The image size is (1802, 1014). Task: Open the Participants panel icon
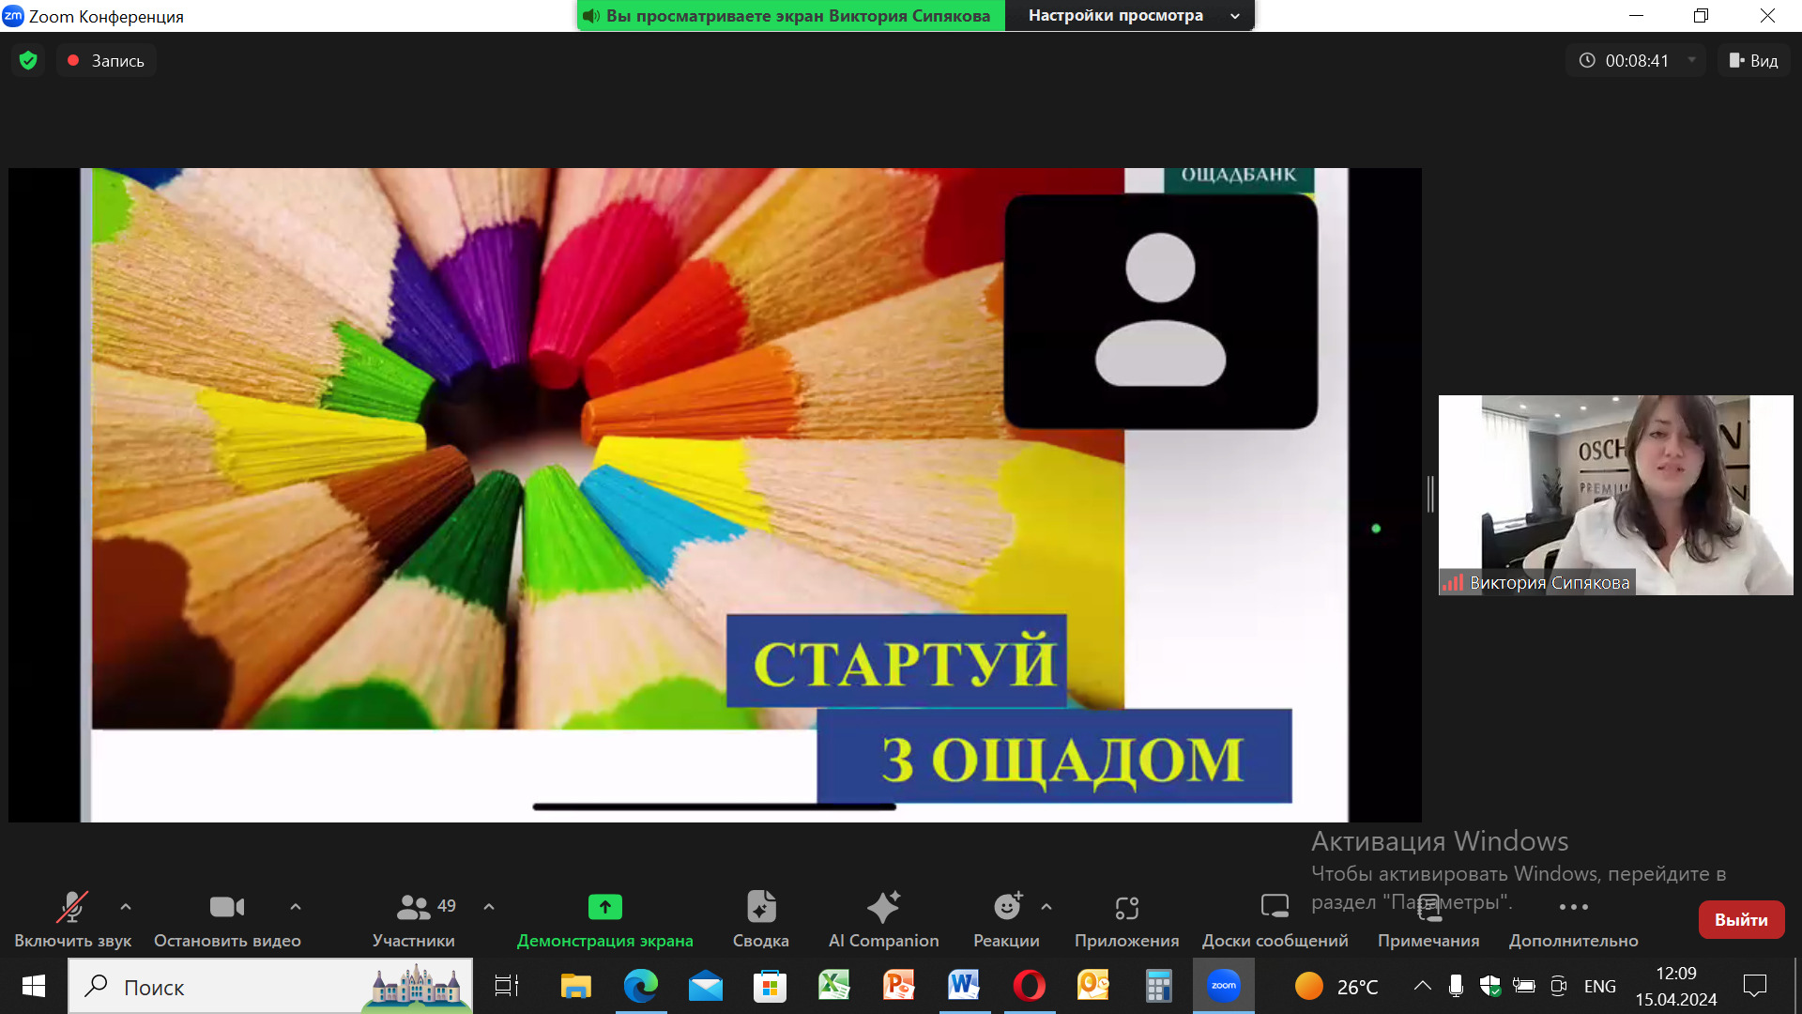pyautogui.click(x=413, y=907)
